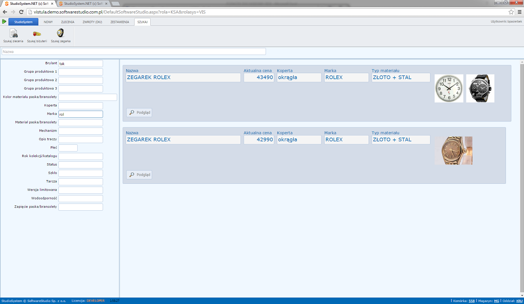Click Podgląd for the 42990 watch
524x304 pixels.
139,175
